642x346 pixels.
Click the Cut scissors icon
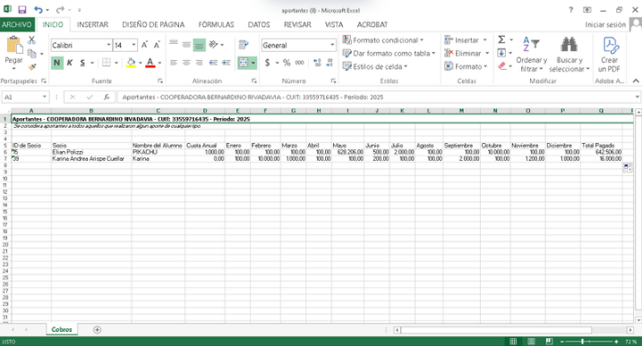click(x=31, y=40)
